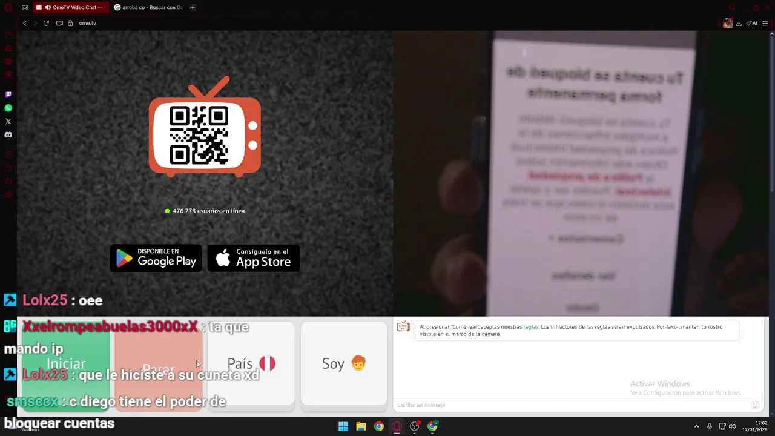Open the App Store download badge

(x=254, y=259)
